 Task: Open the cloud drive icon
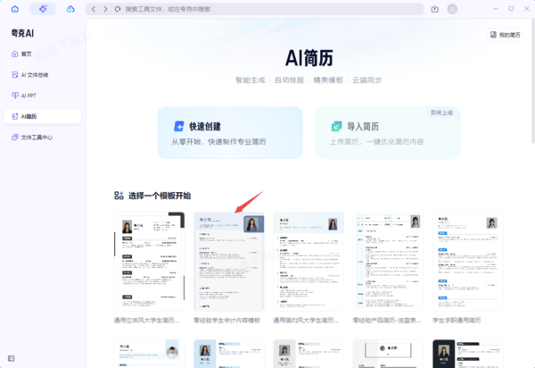(70, 9)
